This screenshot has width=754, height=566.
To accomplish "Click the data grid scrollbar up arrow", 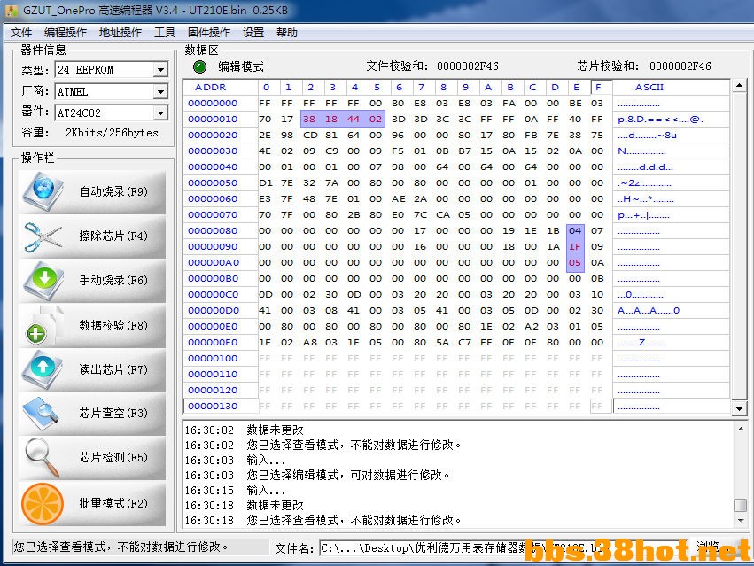I will tap(739, 86).
